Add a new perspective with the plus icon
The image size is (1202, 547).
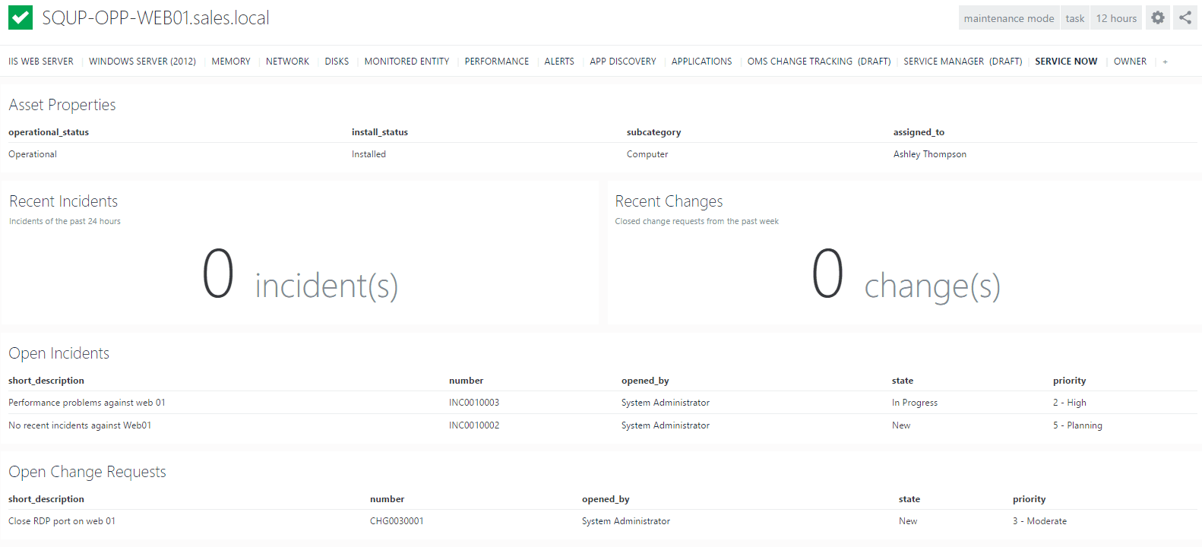(1165, 62)
